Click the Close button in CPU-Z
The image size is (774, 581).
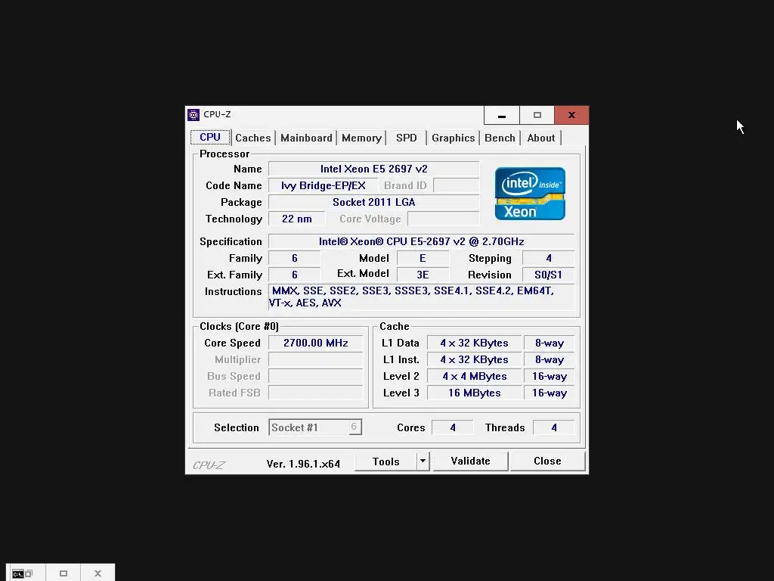click(547, 461)
